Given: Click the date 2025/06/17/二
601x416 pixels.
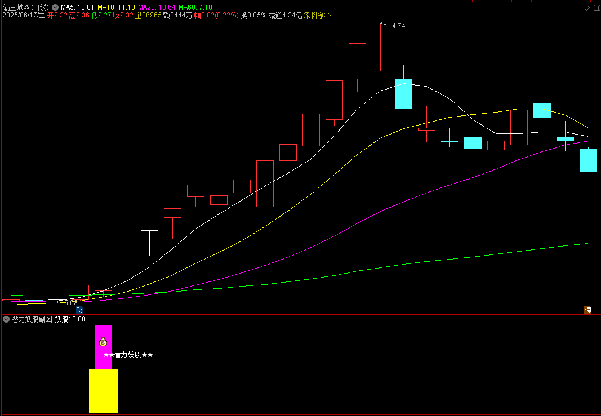Looking at the screenshot, I should (24, 15).
